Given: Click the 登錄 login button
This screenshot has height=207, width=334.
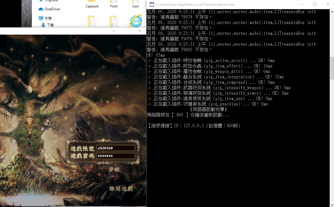Looking at the screenshot, I should (114, 170).
